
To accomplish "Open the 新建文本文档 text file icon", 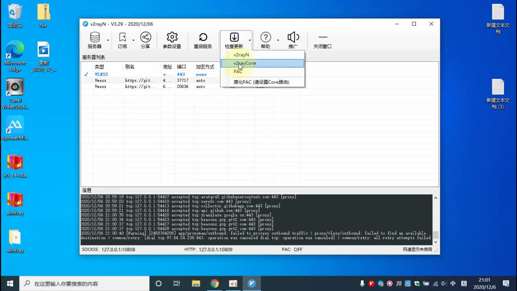I will [498, 19].
